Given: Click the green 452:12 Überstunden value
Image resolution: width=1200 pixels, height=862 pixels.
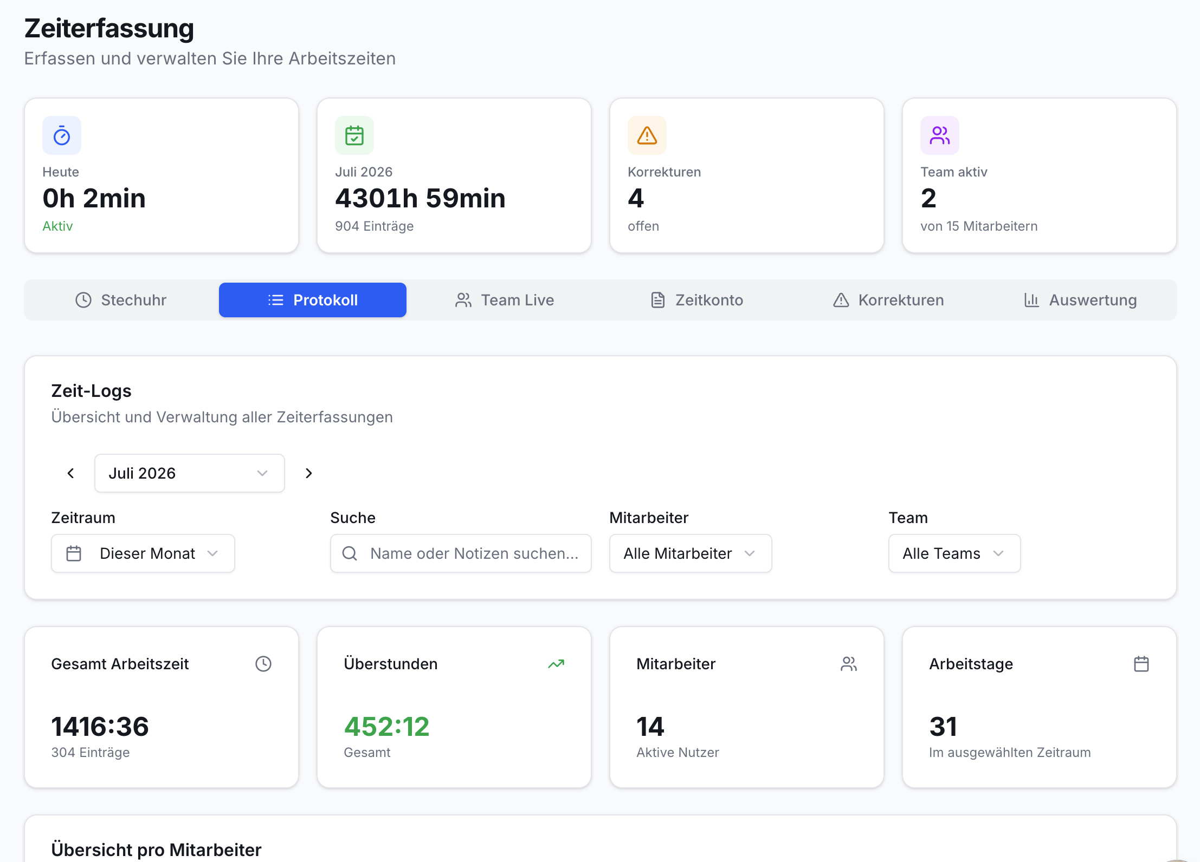Looking at the screenshot, I should tap(387, 727).
